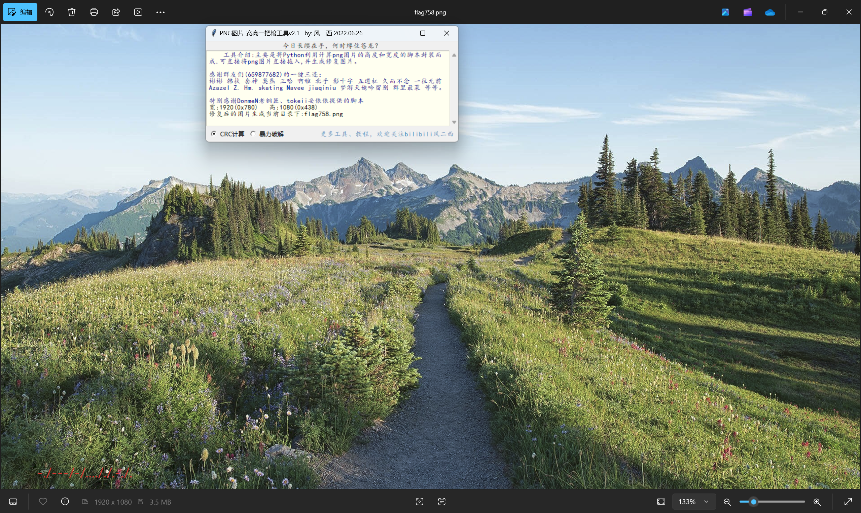Open the Clipchamp purple icon

tap(748, 12)
